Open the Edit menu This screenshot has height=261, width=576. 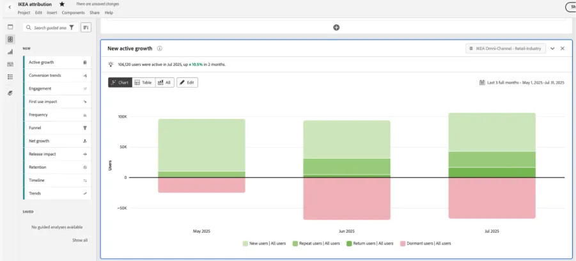tap(38, 13)
